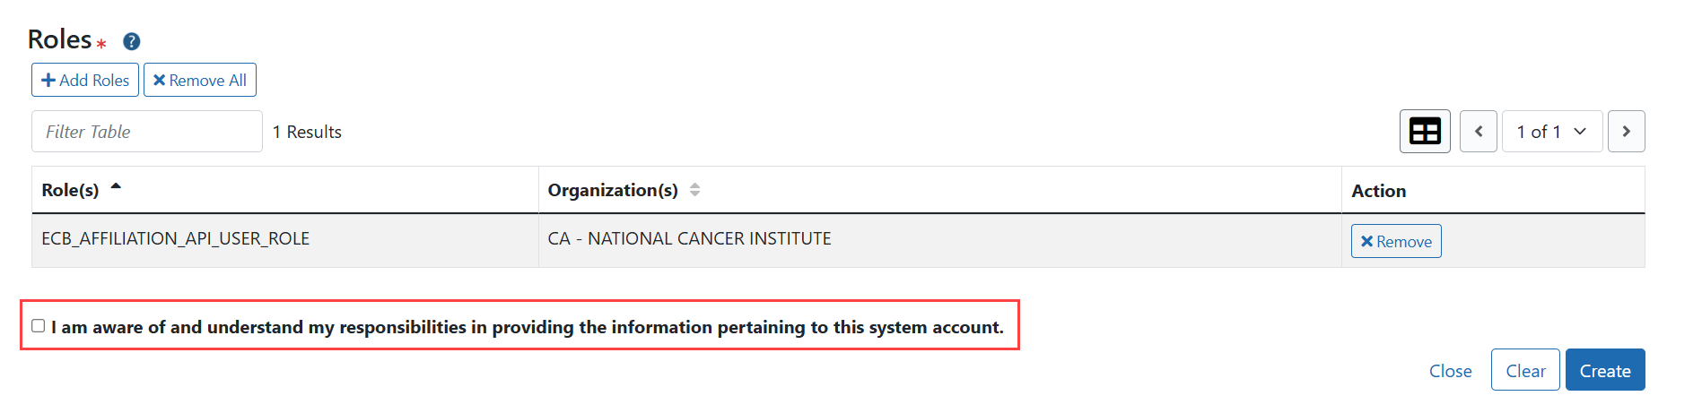Screen dimensions: 1702x413
Task: Open the help icon beside Roles heading
Action: click(x=131, y=41)
